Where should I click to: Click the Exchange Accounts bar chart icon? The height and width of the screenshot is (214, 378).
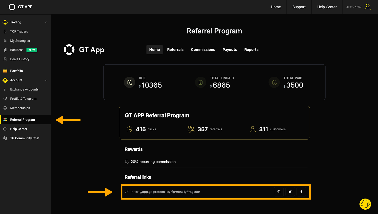[5, 89]
